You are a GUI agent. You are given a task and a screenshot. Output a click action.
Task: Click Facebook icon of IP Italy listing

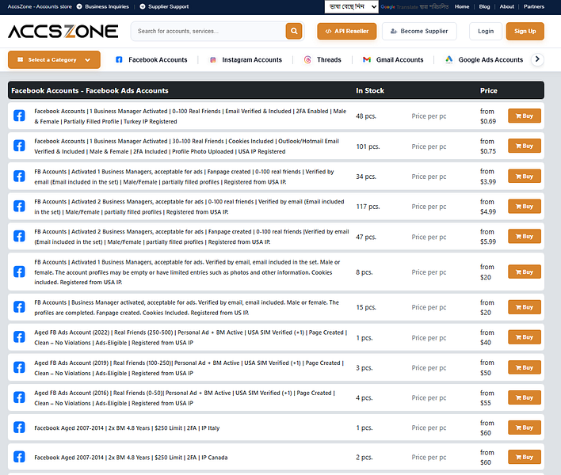point(19,427)
